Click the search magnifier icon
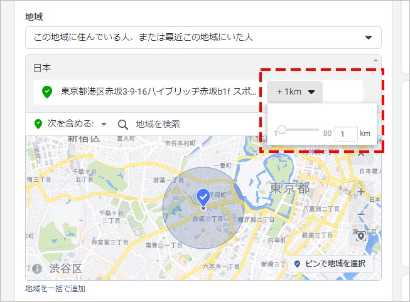 123,124
